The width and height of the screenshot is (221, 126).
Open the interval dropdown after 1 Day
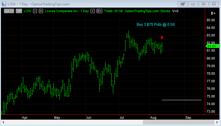92,11
